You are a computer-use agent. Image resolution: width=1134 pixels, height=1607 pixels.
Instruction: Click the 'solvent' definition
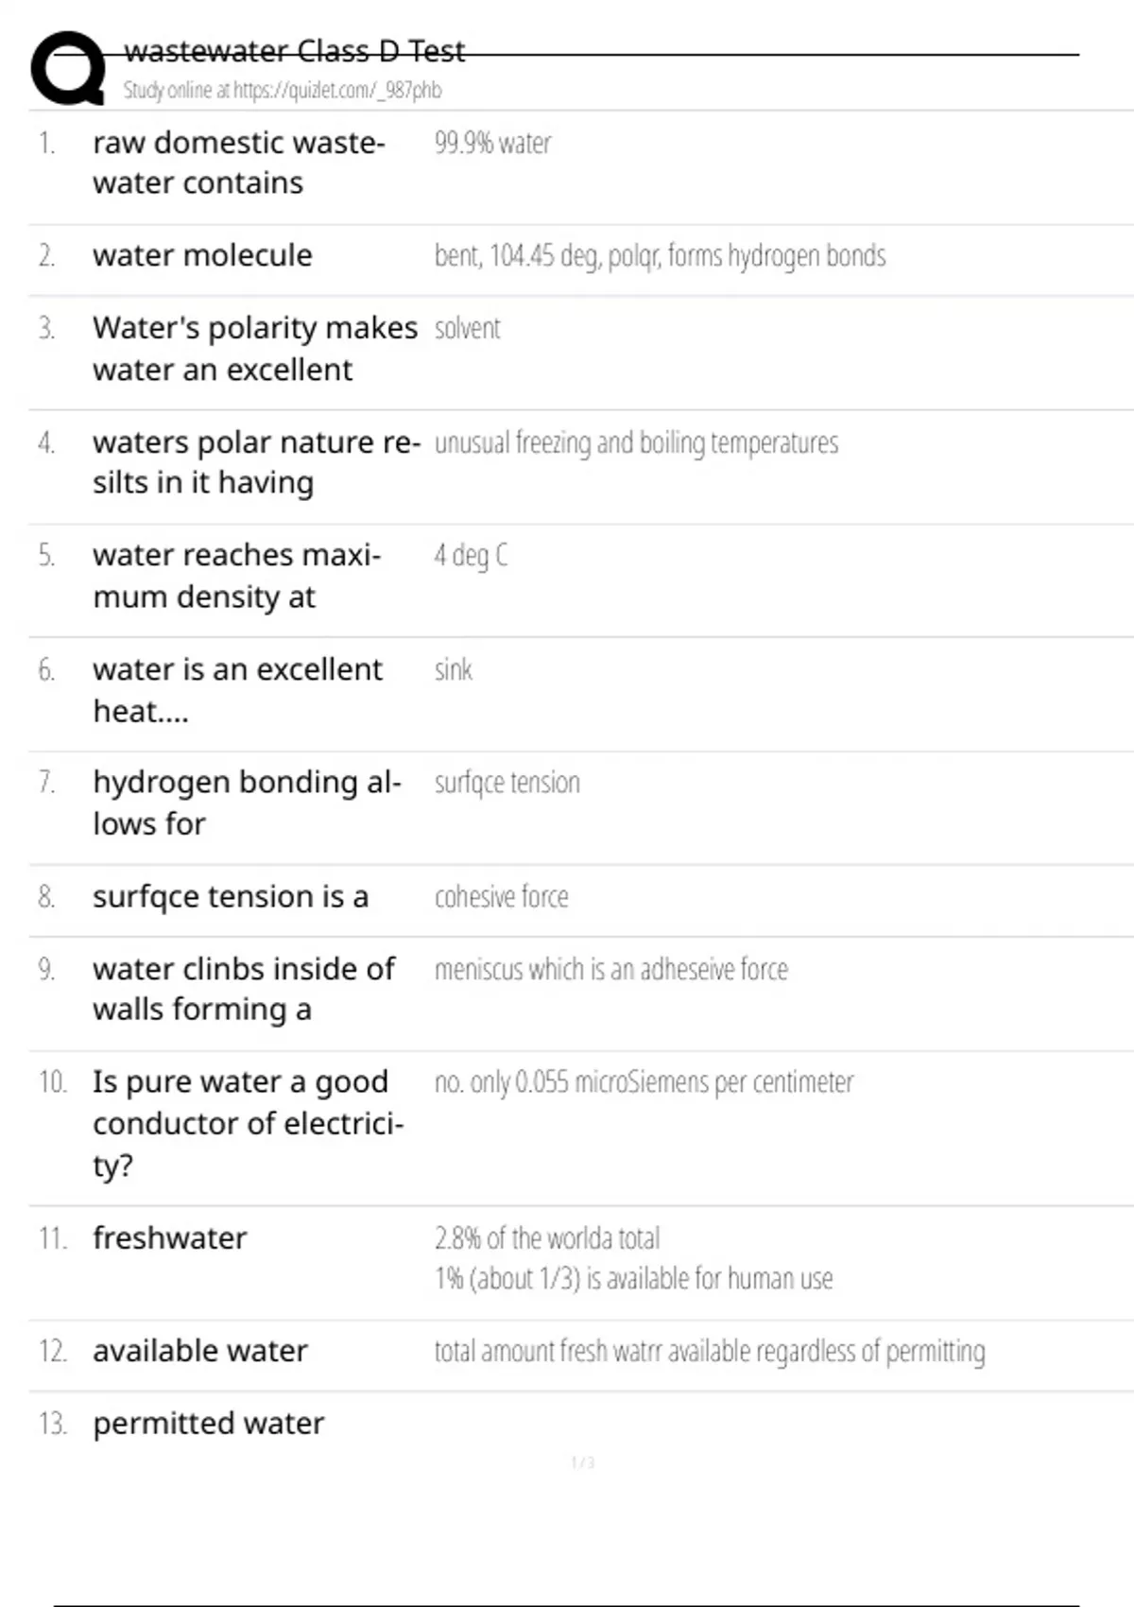pos(467,329)
